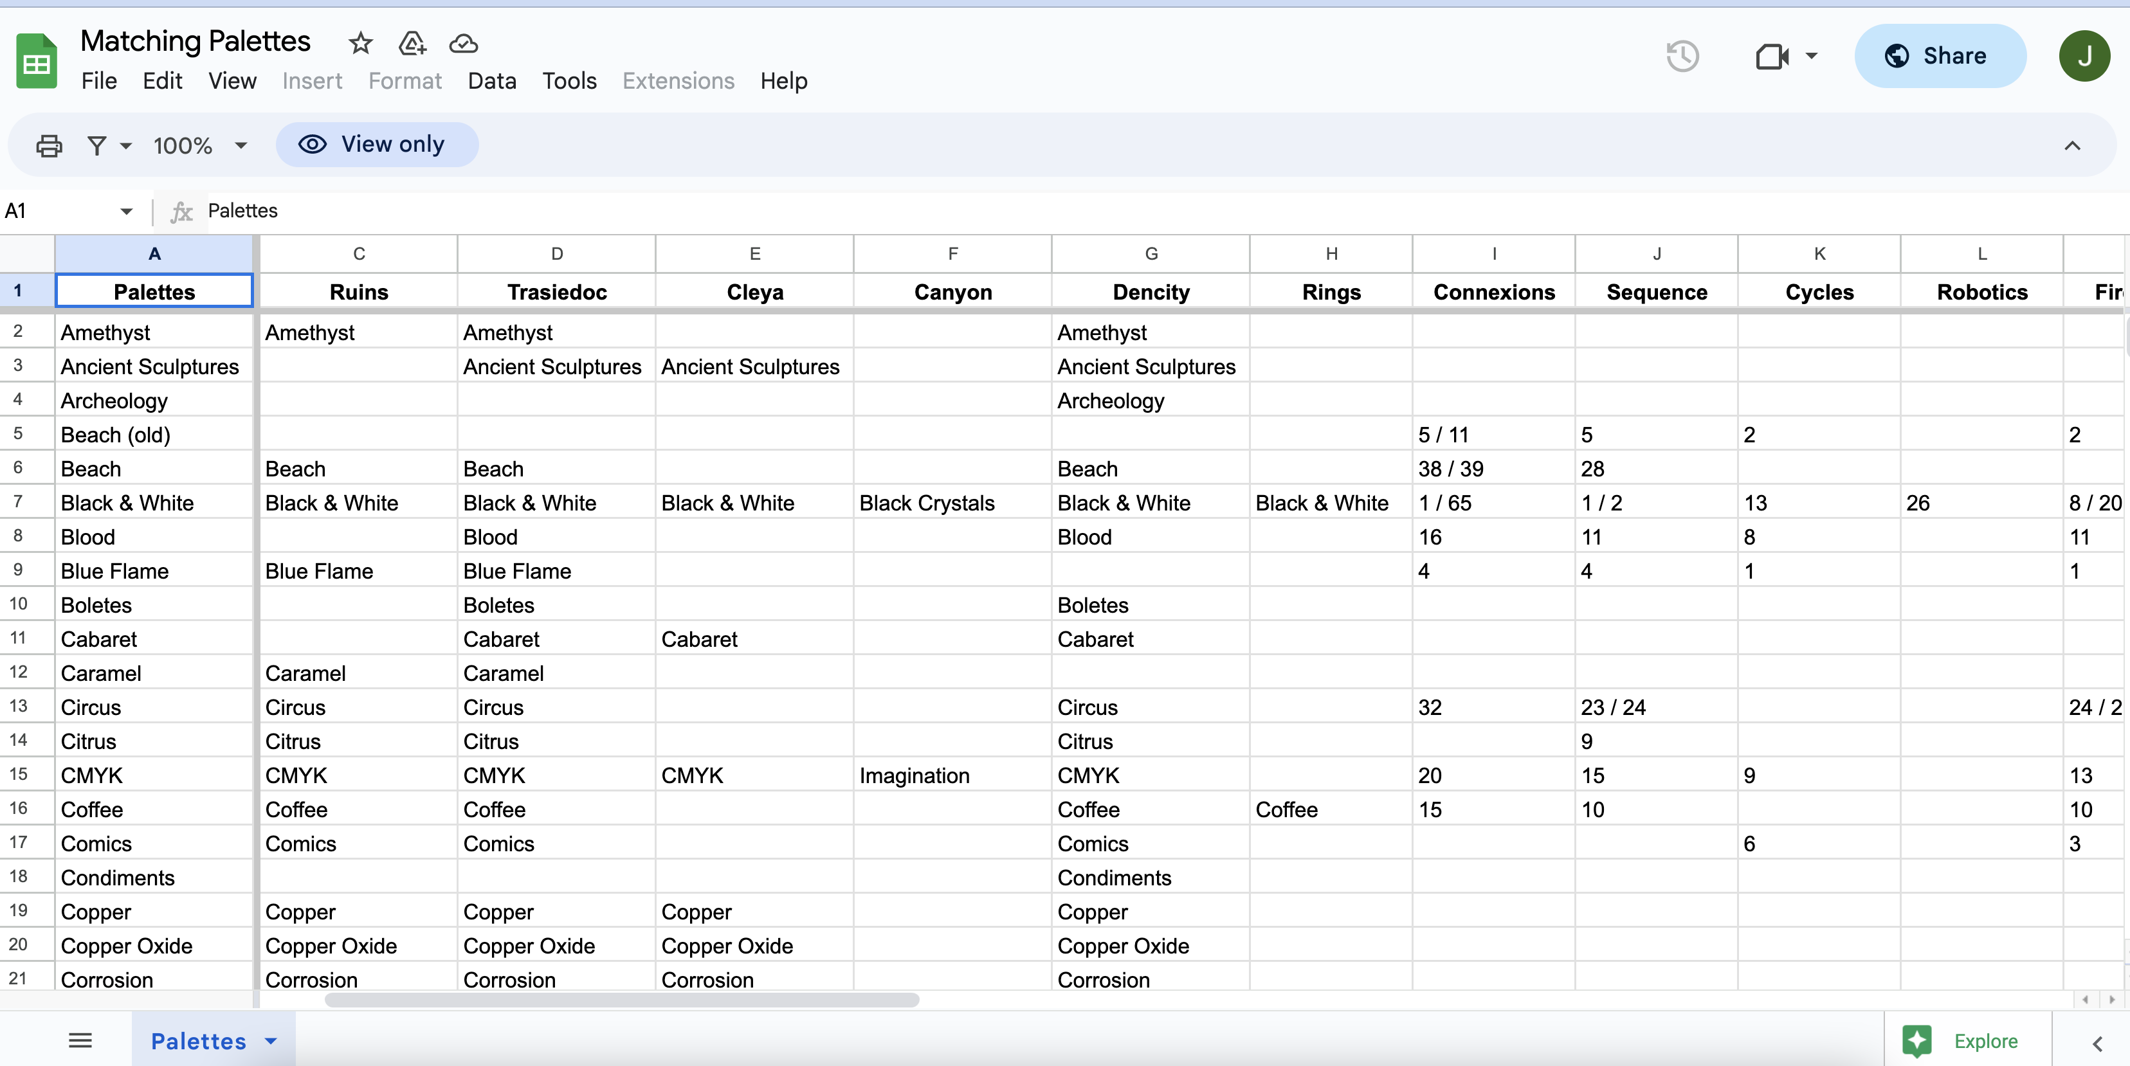Expand the 100% zoom dropdown

click(x=241, y=145)
